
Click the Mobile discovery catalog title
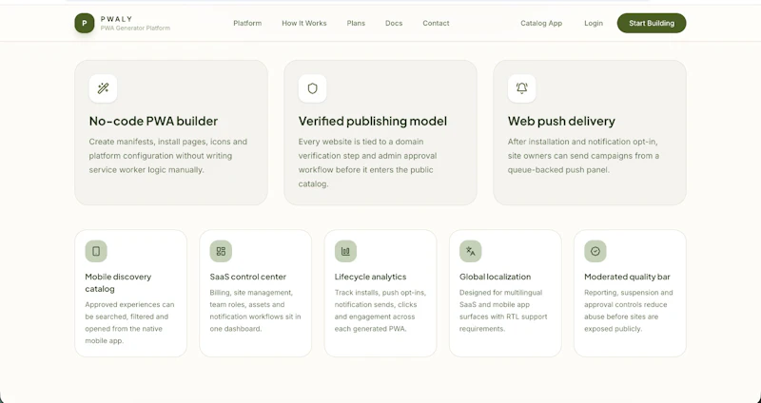[118, 282]
